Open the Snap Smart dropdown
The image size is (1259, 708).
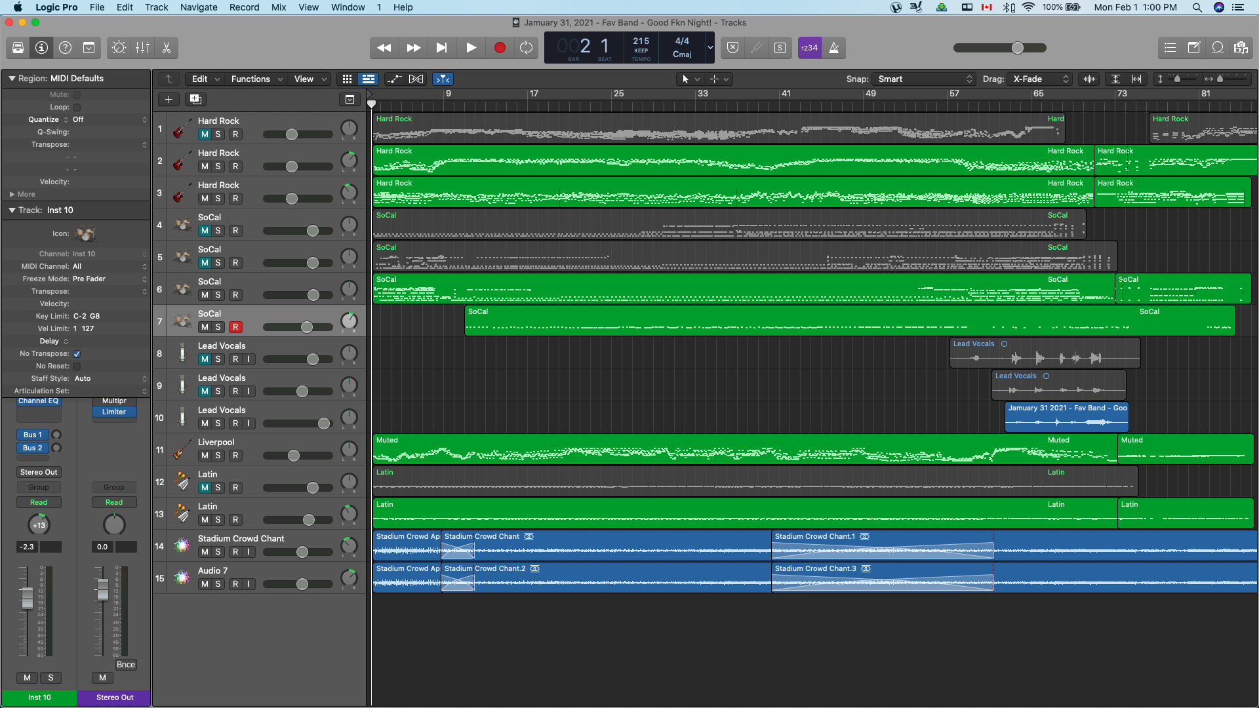point(924,79)
